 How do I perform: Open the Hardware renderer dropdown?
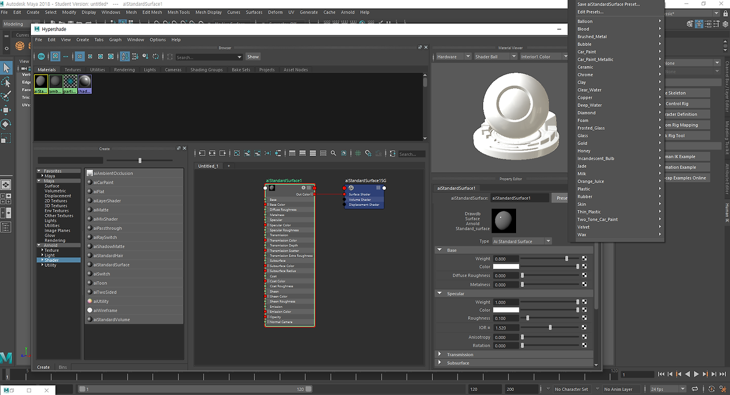[452, 56]
